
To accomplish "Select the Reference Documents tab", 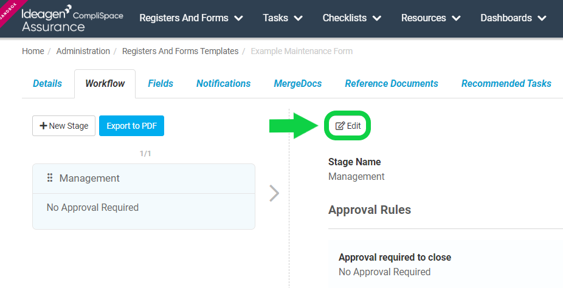I will pyautogui.click(x=392, y=84).
